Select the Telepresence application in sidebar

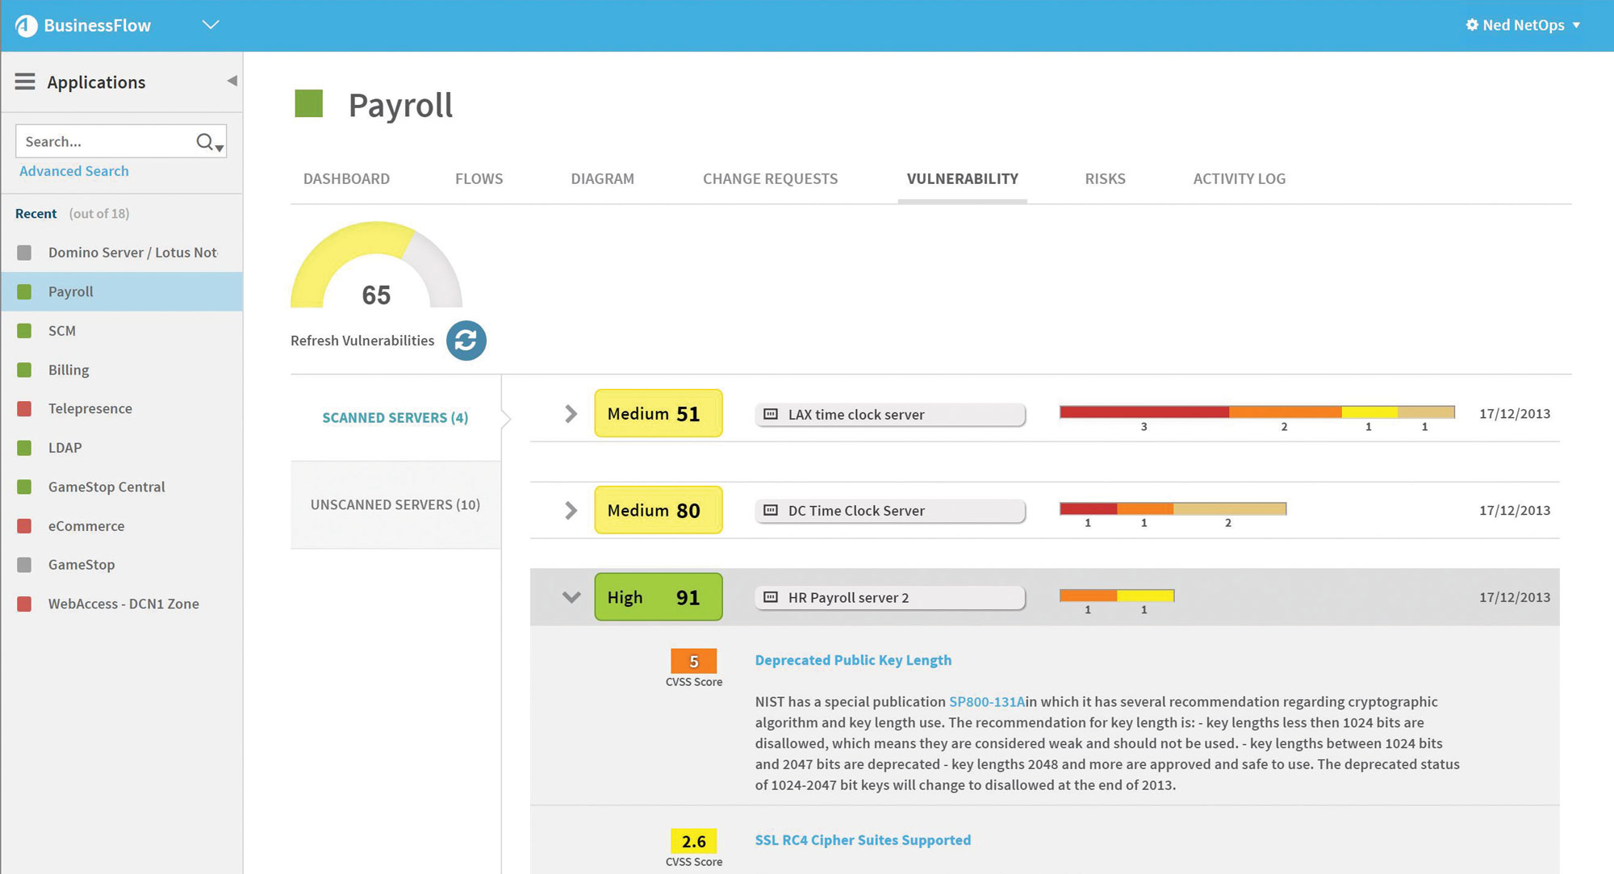click(90, 408)
